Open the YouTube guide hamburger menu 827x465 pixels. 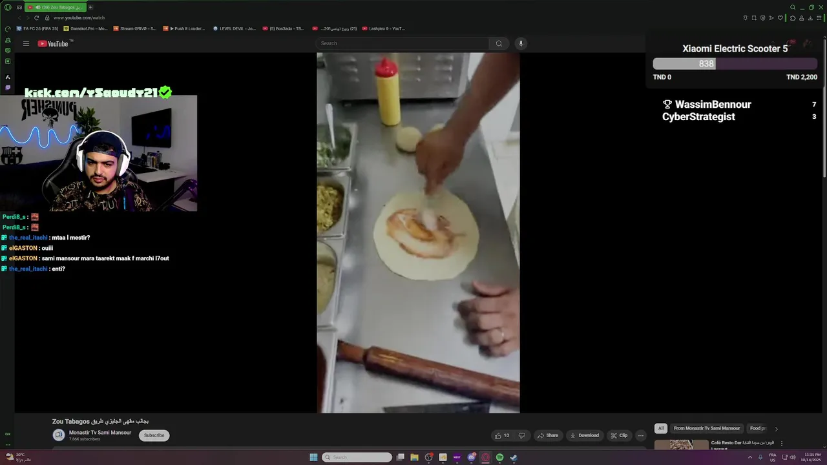pyautogui.click(x=26, y=43)
